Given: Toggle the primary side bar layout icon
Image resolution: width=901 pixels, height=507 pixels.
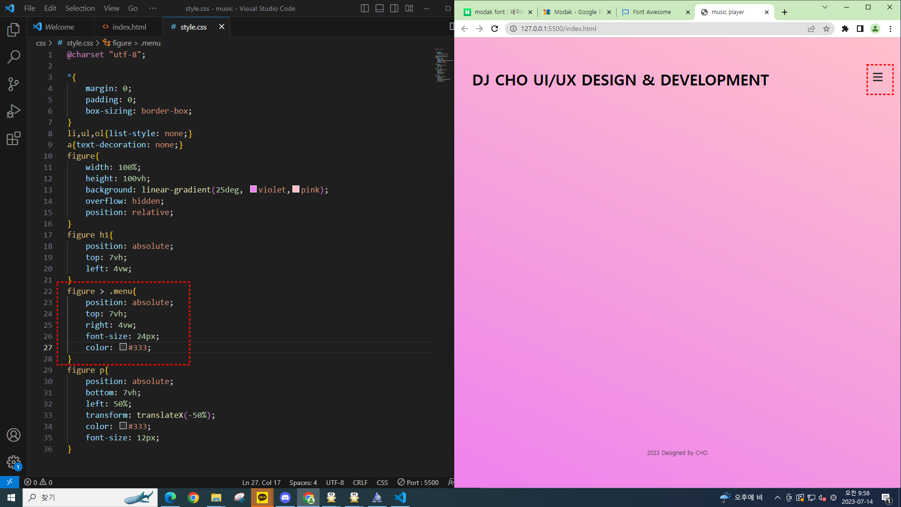Looking at the screenshot, I should tap(365, 8).
